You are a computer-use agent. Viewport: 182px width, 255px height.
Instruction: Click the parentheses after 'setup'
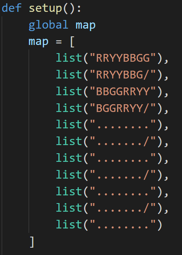[69, 9]
